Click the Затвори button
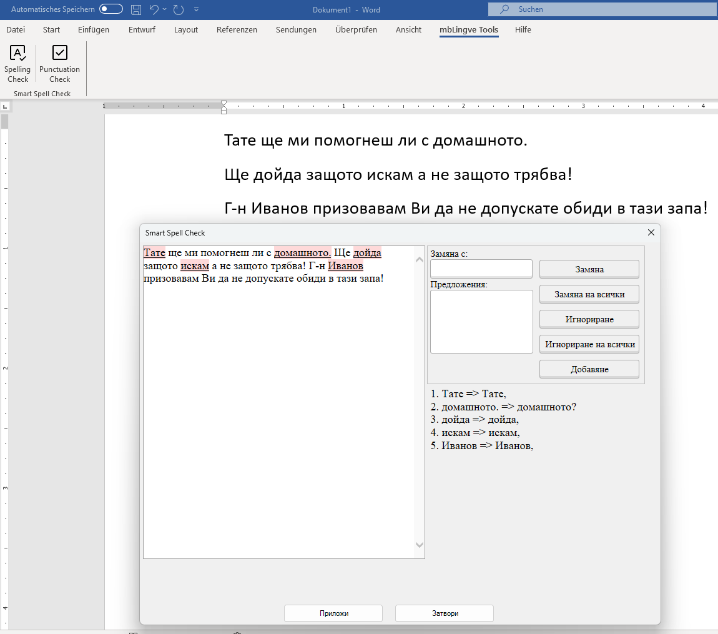Screen dimensions: 718x634 (445, 613)
